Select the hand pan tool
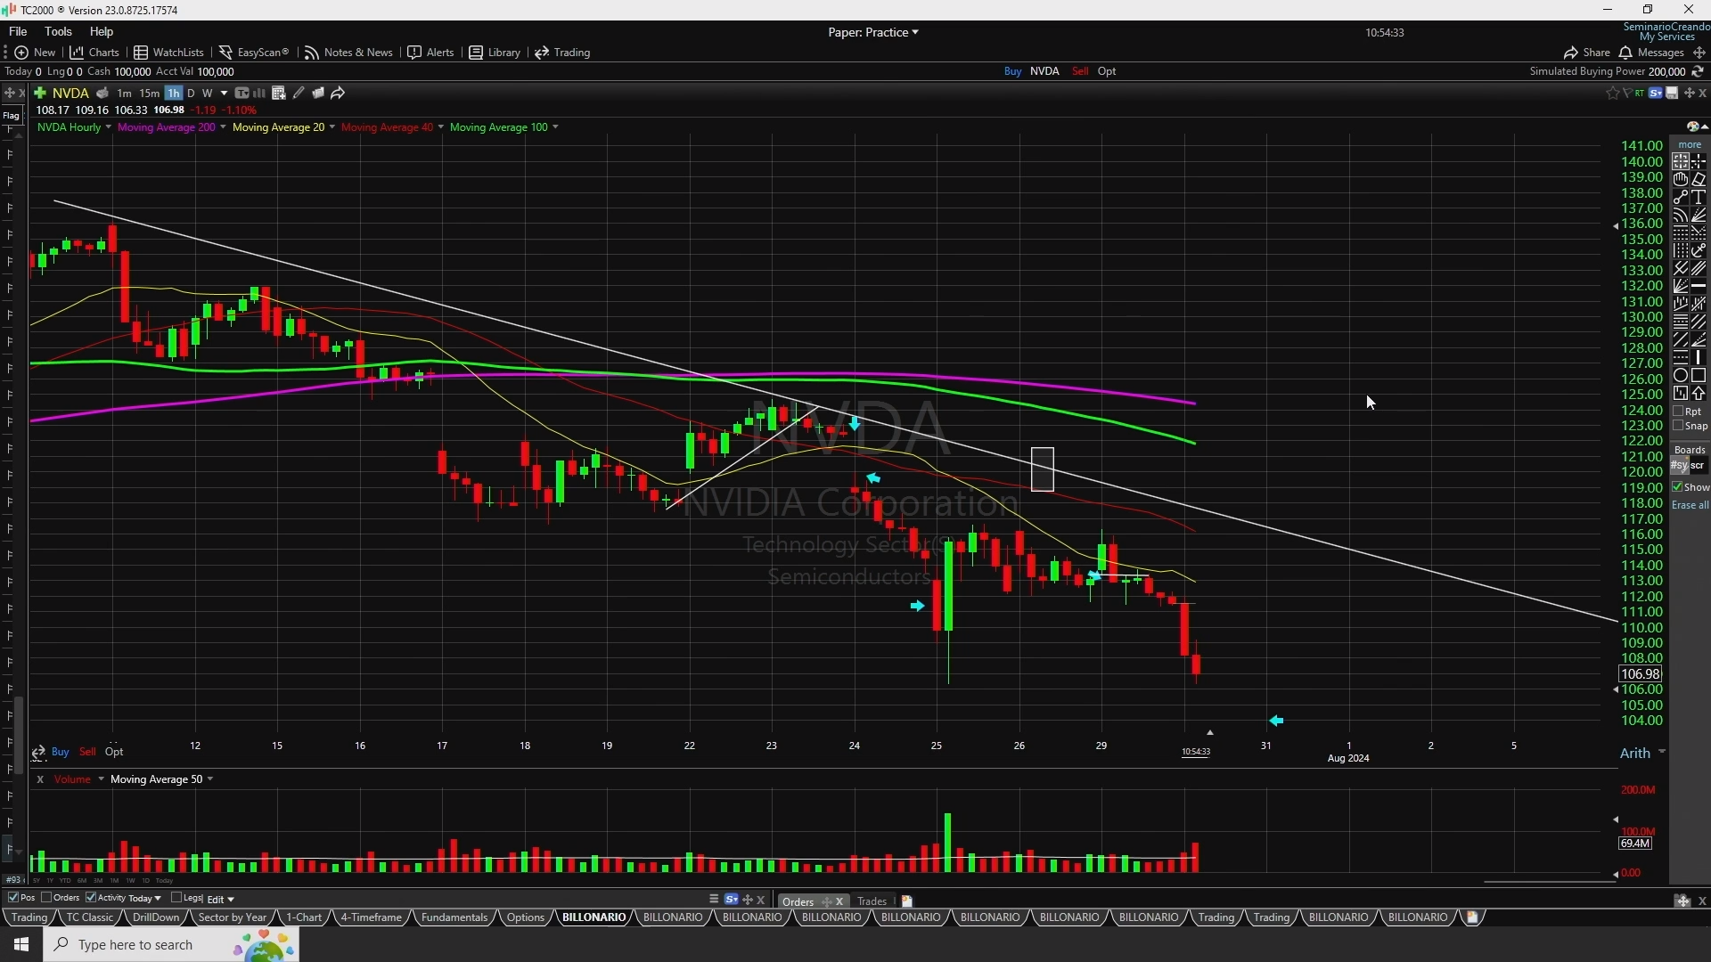Image resolution: width=1711 pixels, height=962 pixels. click(x=1681, y=179)
